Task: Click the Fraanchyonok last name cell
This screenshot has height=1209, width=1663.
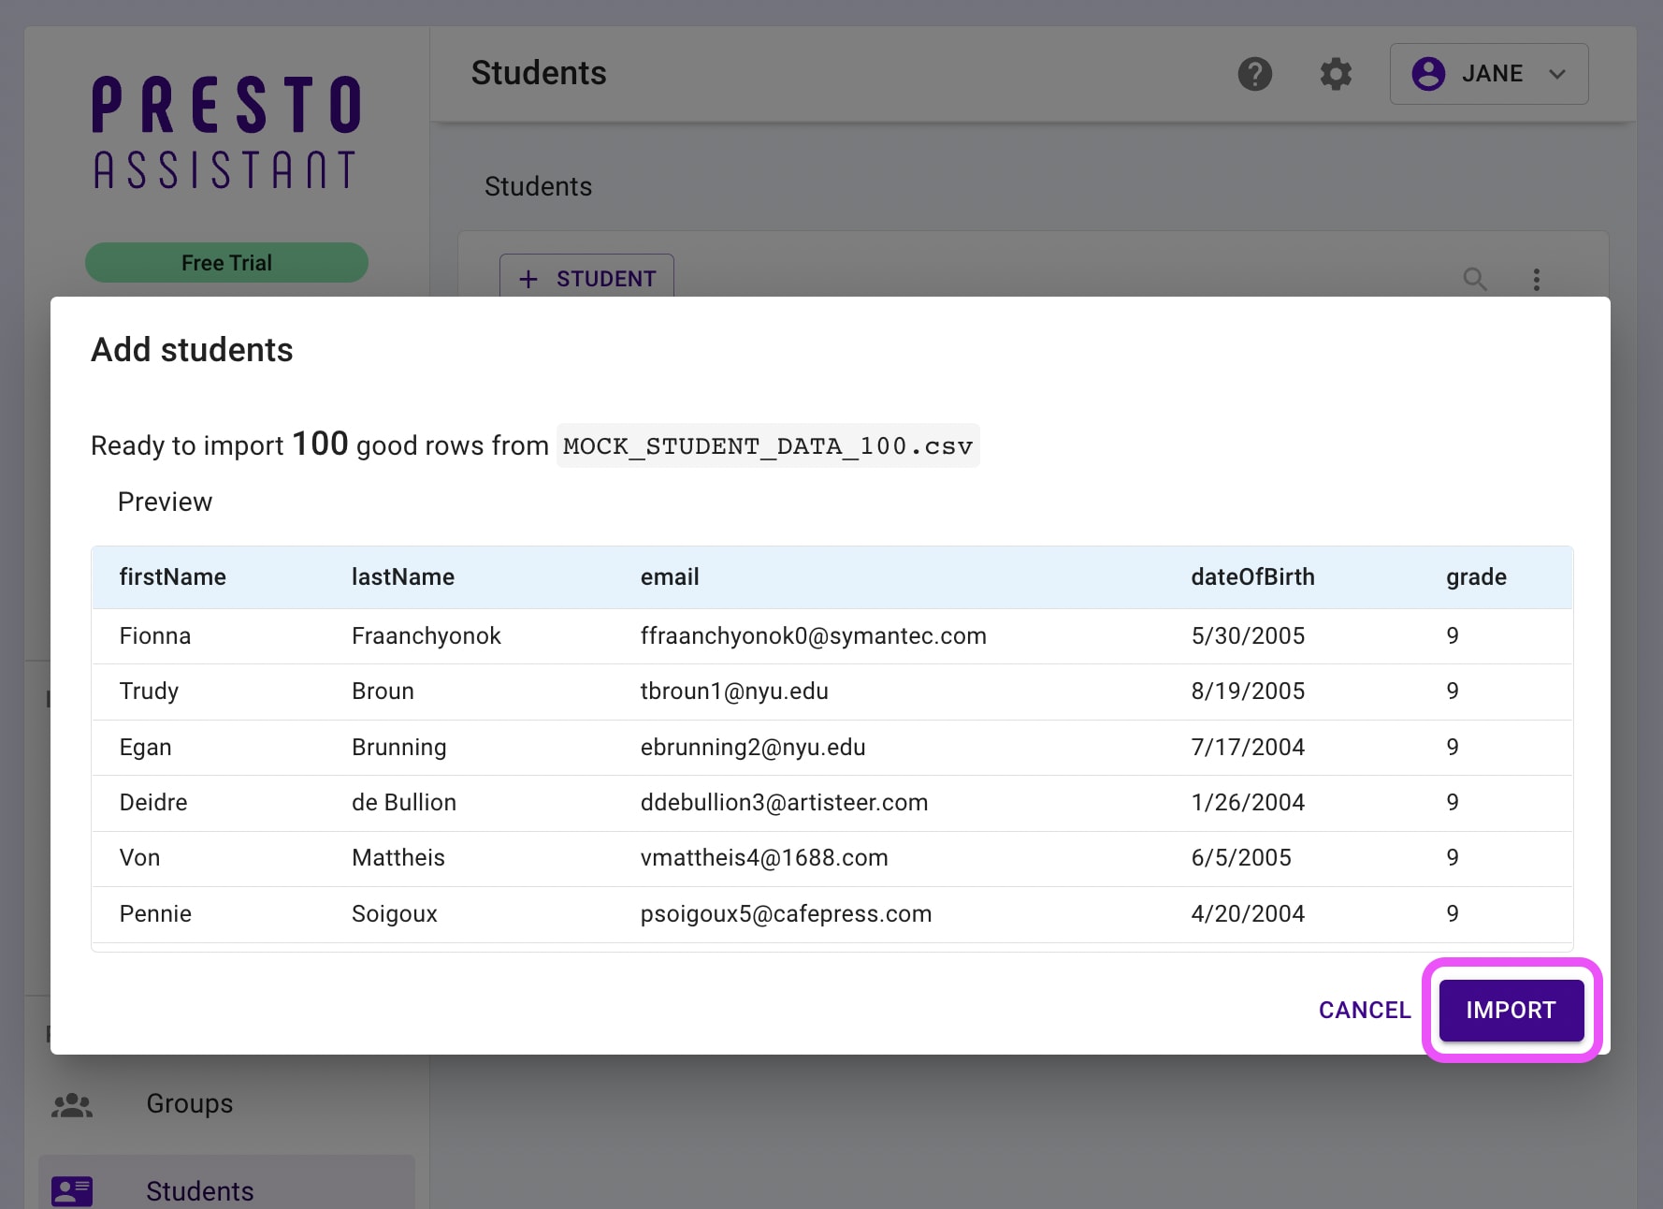Action: (x=427, y=636)
